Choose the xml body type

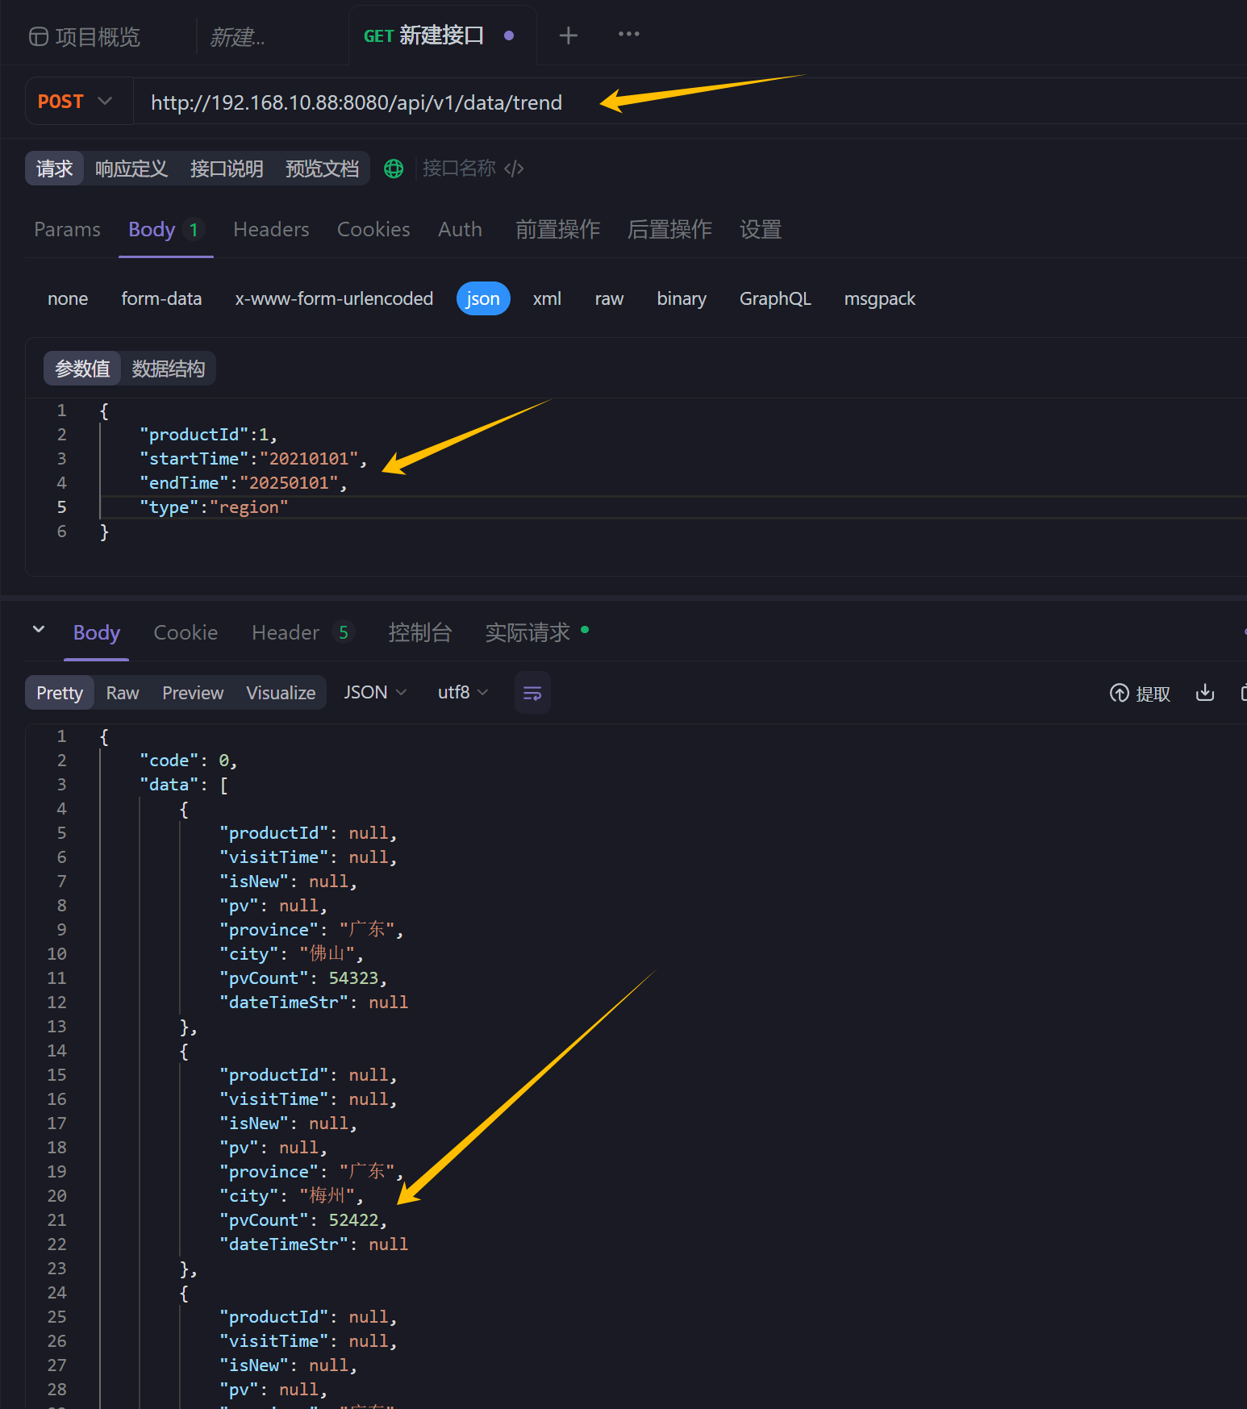[547, 299]
